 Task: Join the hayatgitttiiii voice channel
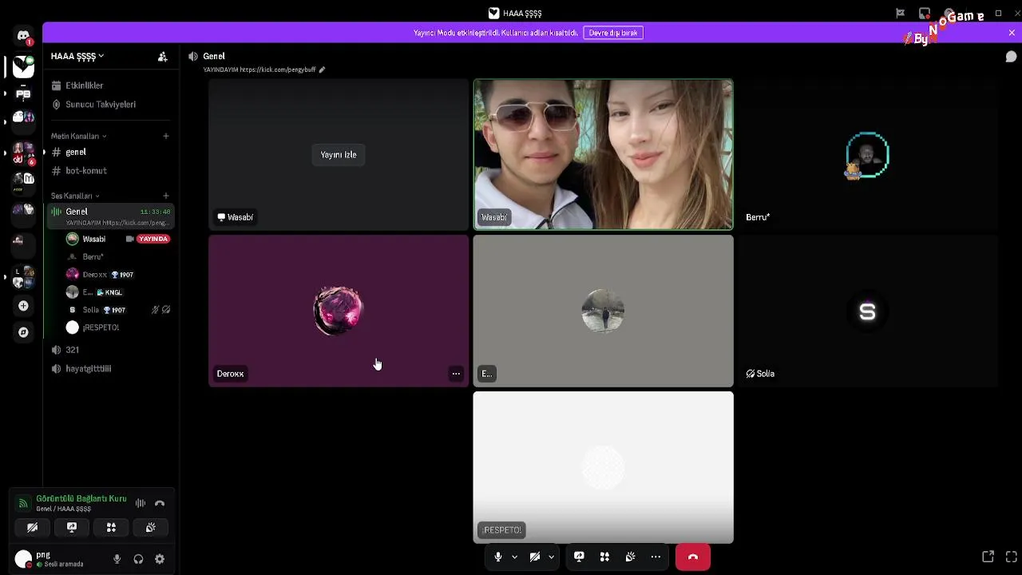(x=110, y=369)
